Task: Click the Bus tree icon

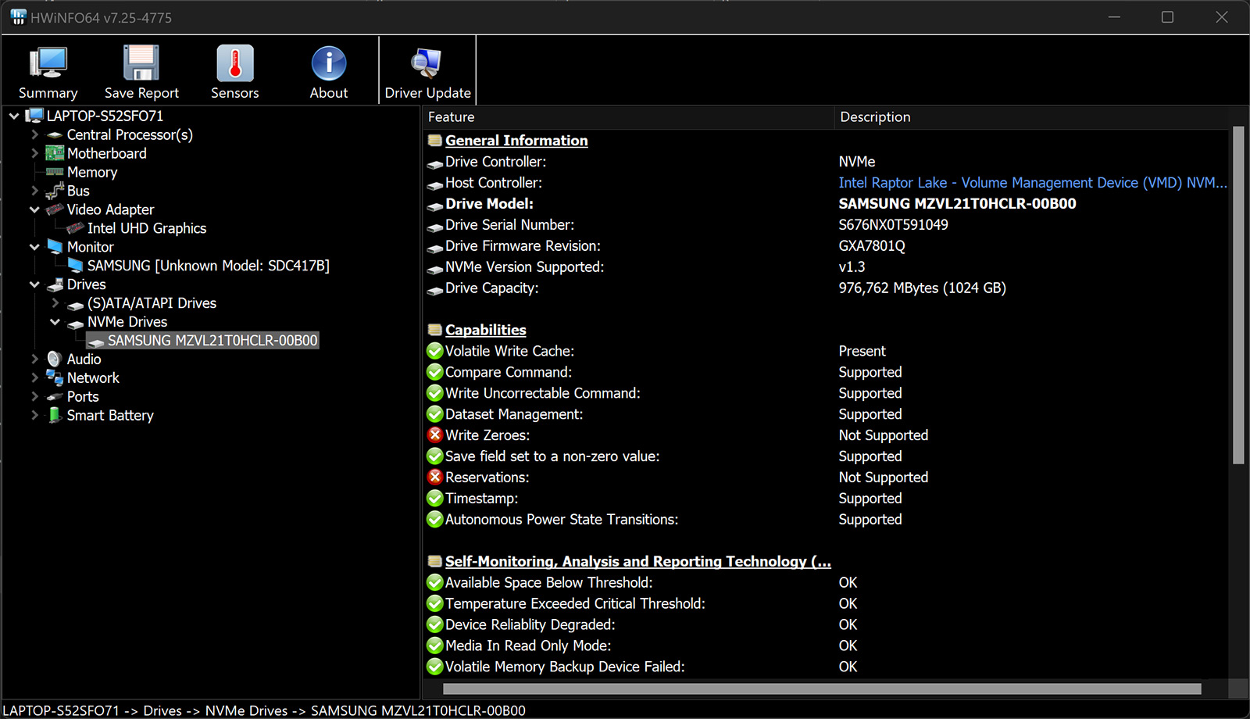Action: point(55,191)
